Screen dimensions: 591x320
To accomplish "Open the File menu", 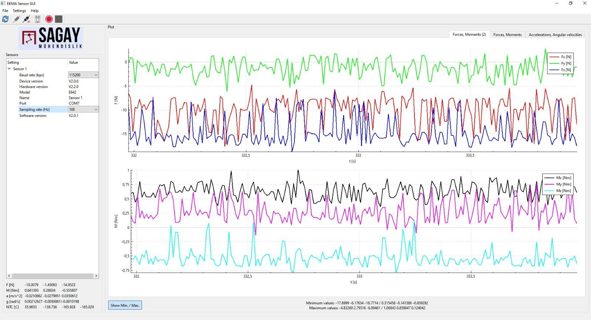I will pos(5,11).
